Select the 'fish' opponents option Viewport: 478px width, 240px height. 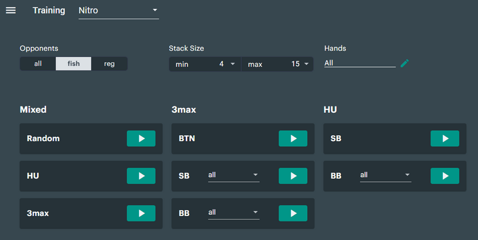[73, 64]
